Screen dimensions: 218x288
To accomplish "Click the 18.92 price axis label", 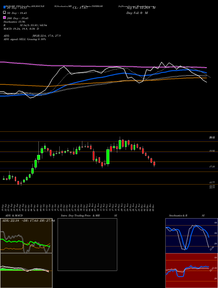I will 212,151.
